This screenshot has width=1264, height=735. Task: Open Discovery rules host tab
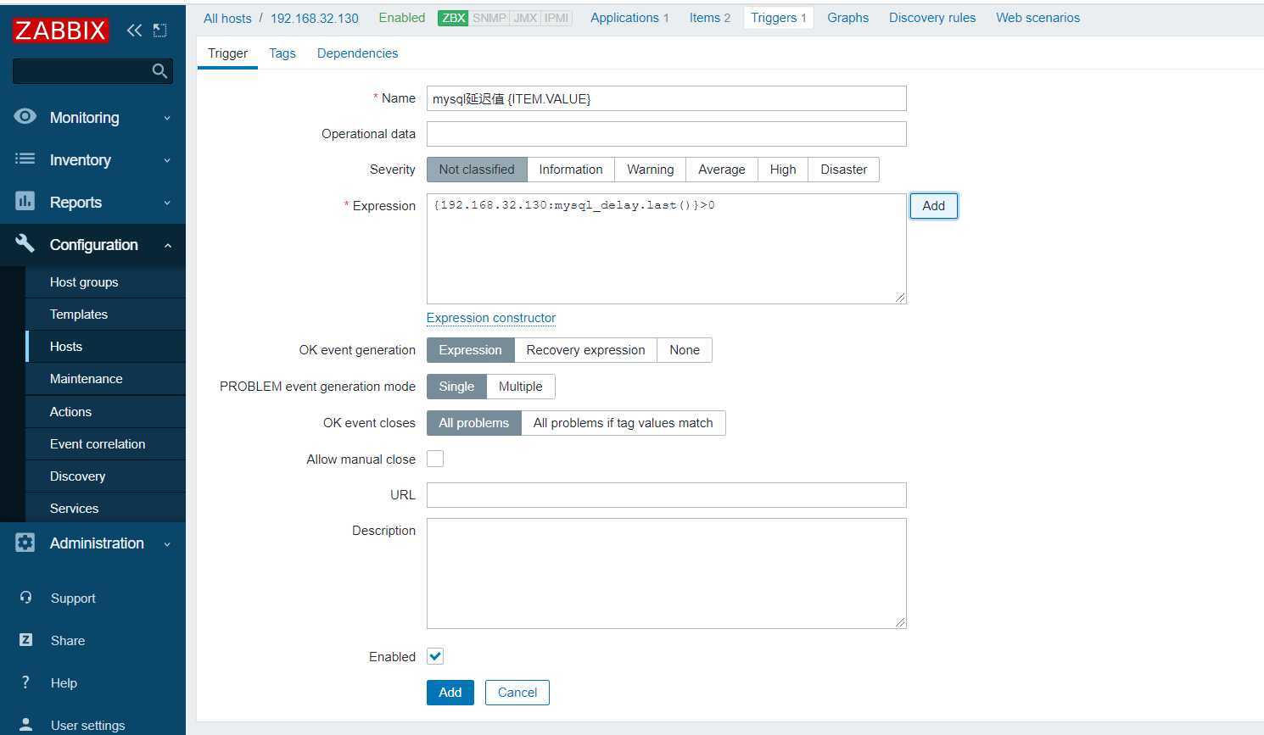click(x=932, y=18)
